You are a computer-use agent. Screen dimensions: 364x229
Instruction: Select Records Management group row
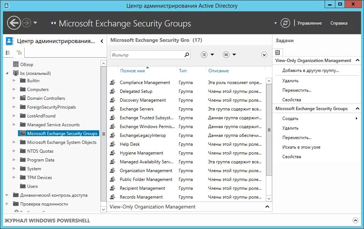187,197
